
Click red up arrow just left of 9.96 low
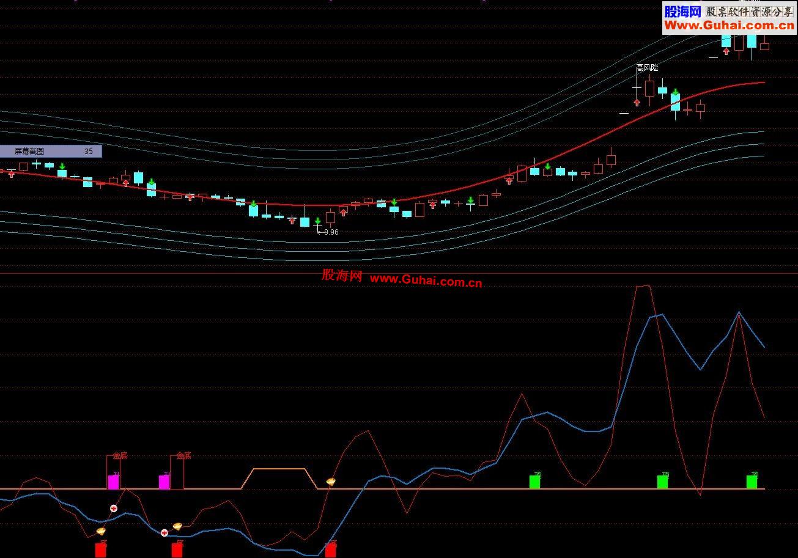[x=292, y=221]
